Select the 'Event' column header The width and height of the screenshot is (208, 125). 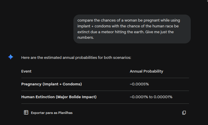pos(26,71)
